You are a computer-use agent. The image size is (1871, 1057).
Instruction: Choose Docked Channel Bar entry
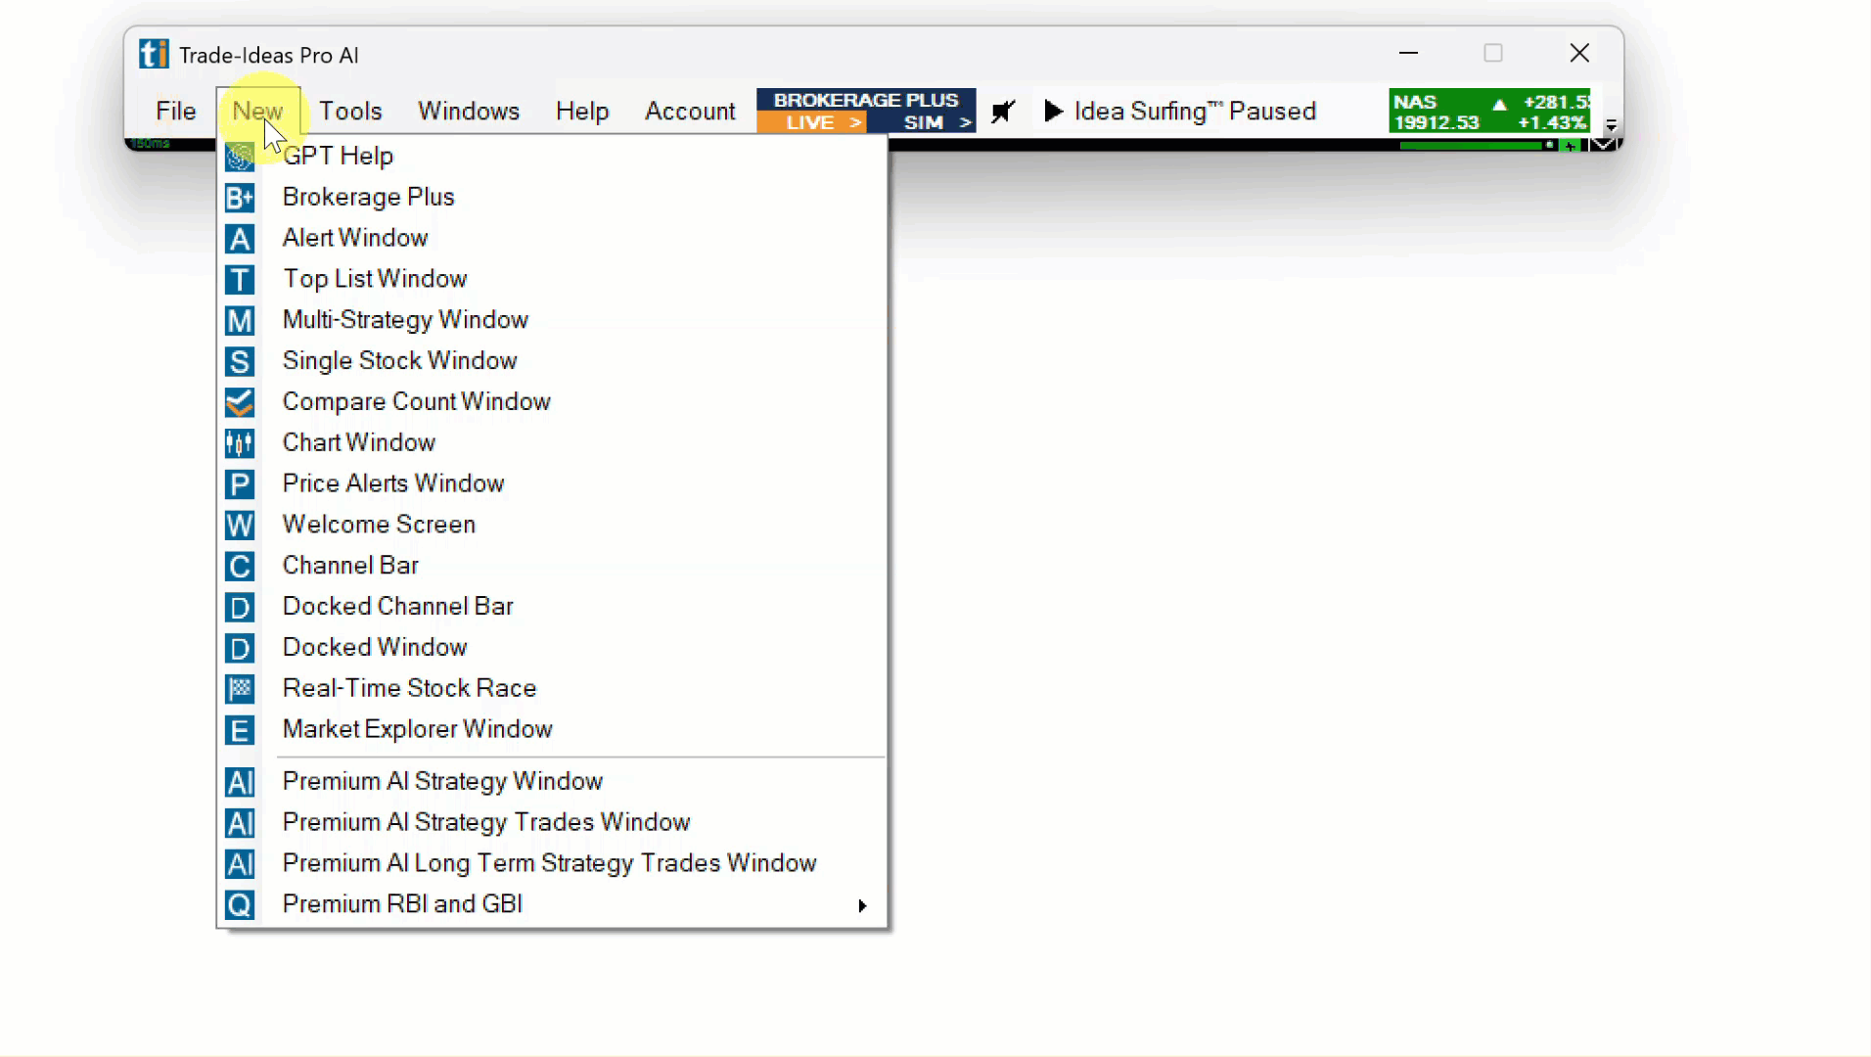[x=552, y=608]
